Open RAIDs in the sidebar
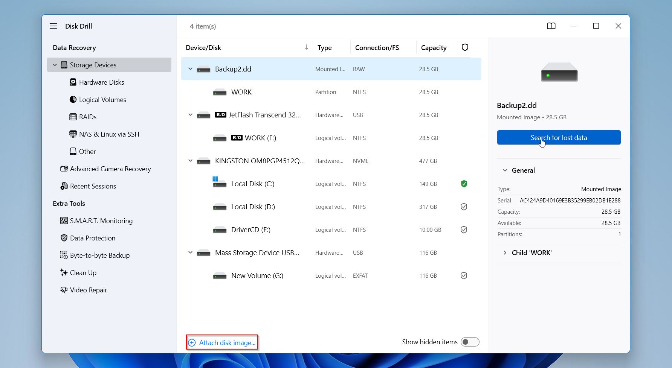 click(x=83, y=117)
